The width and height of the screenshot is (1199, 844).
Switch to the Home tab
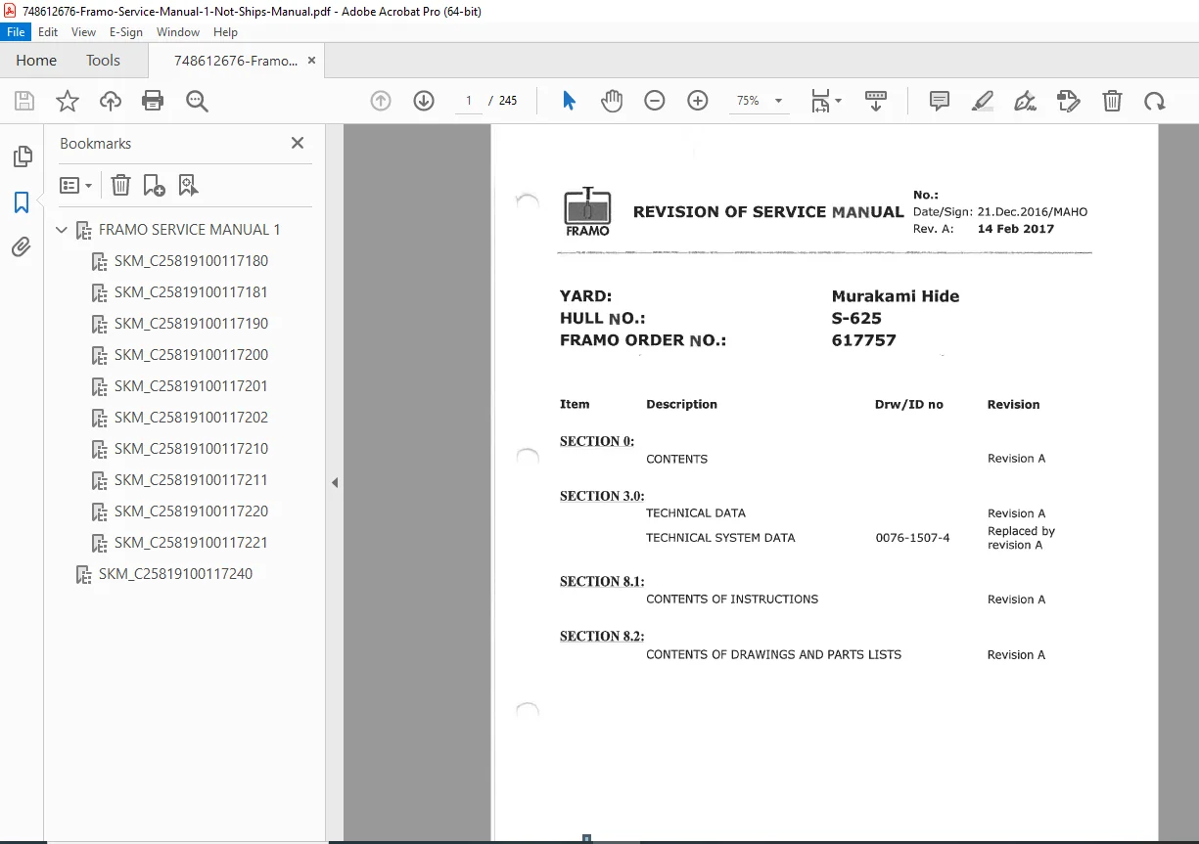coord(36,61)
